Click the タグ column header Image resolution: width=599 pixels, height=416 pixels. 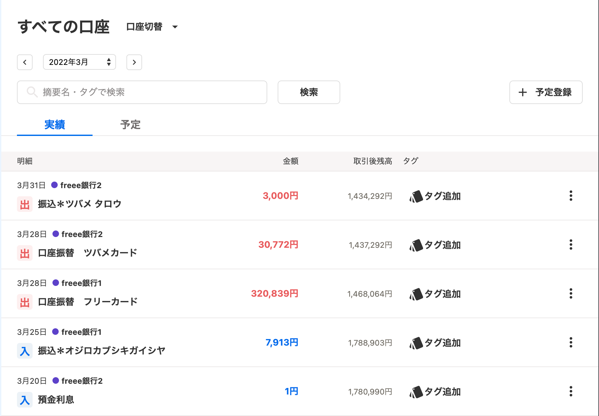coord(411,161)
